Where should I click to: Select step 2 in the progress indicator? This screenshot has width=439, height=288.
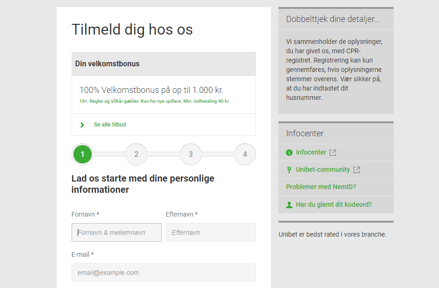(x=136, y=154)
